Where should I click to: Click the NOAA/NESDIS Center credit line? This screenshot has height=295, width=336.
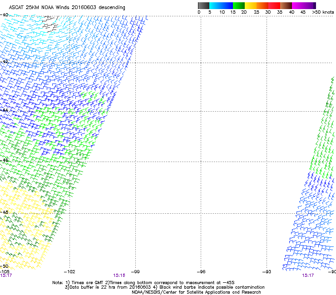pyautogui.click(x=196, y=292)
